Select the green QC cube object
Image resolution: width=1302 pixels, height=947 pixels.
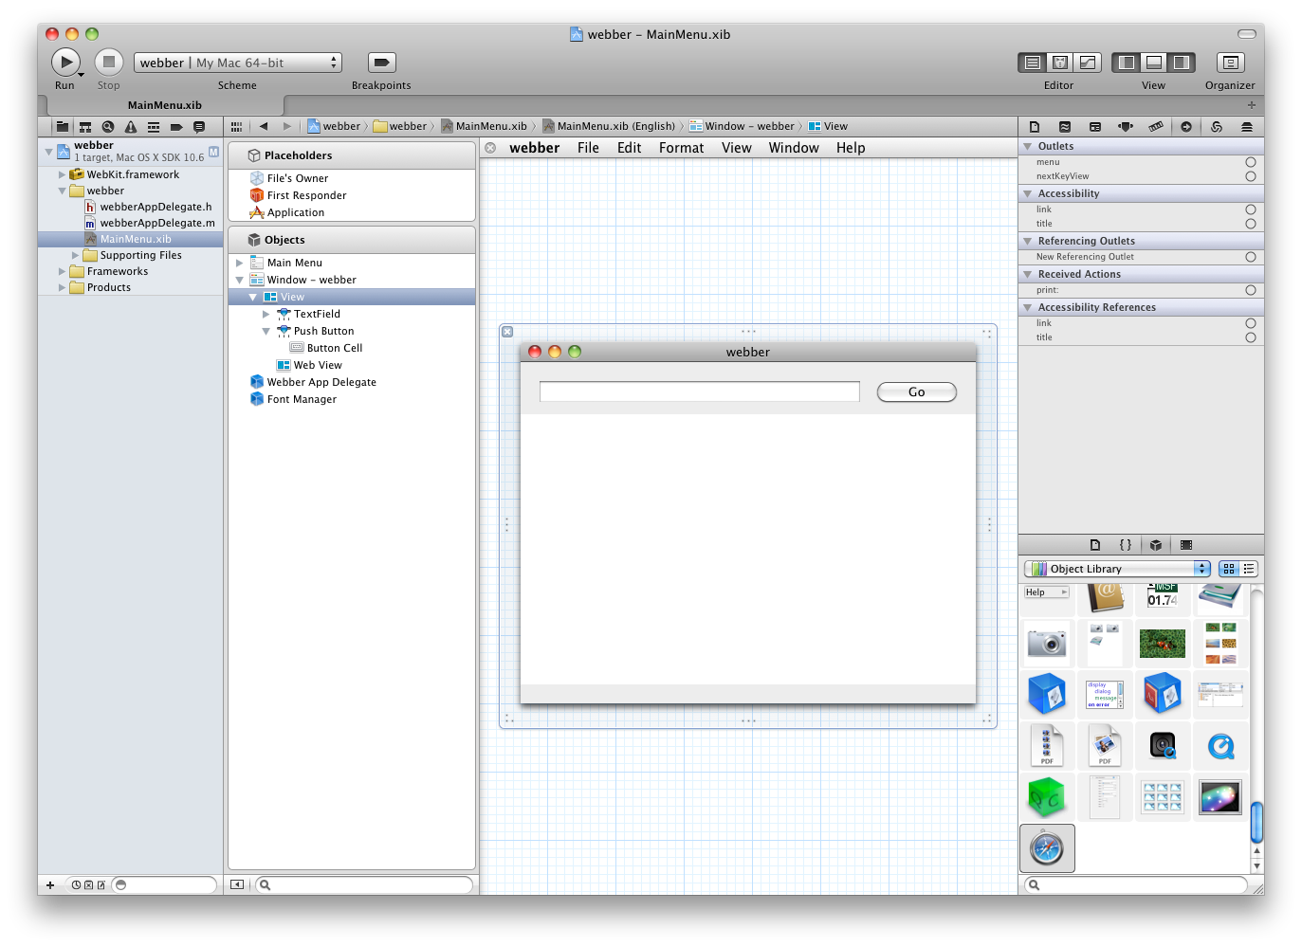click(1047, 798)
